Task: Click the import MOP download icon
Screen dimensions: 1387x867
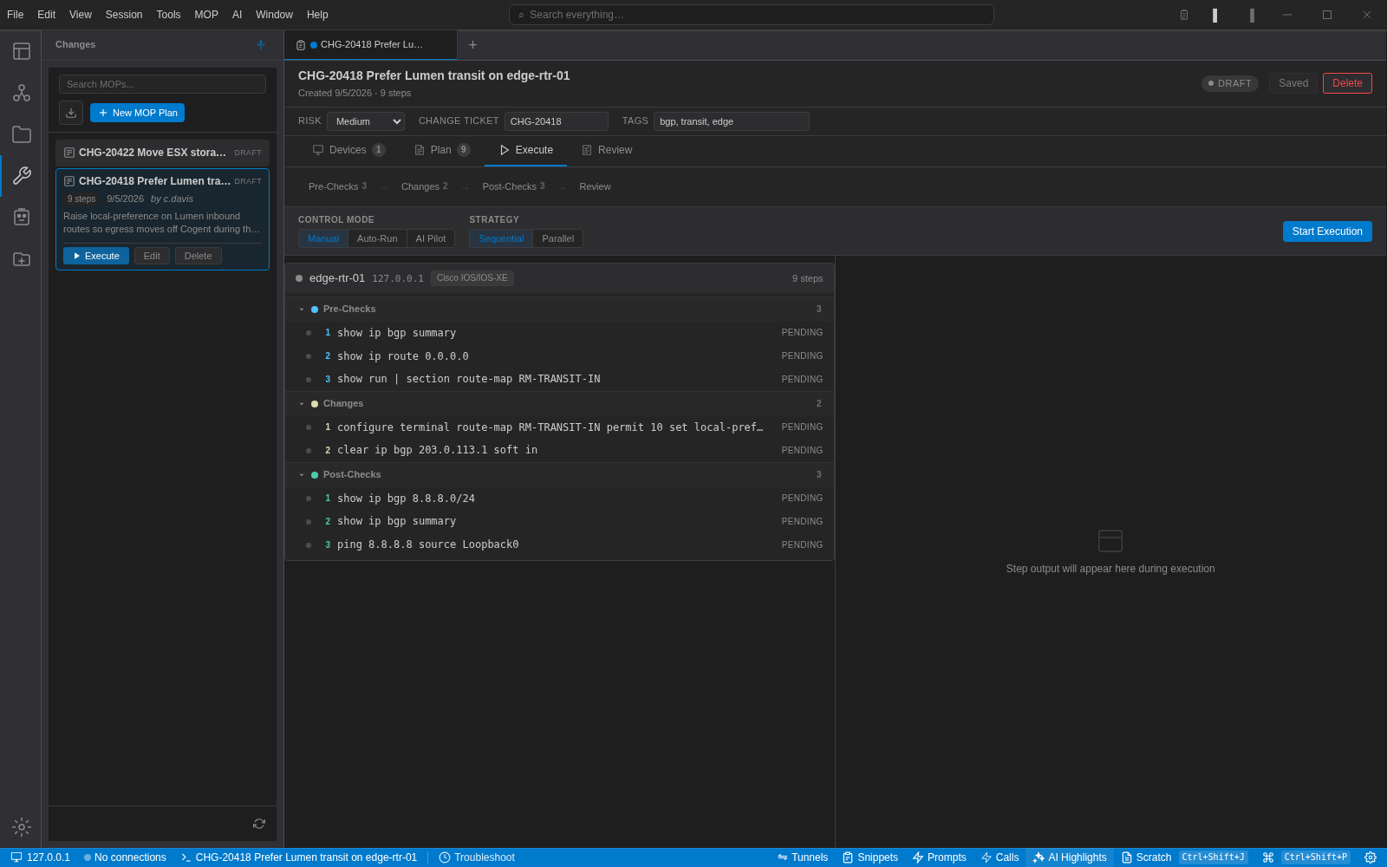Action: pos(71,113)
